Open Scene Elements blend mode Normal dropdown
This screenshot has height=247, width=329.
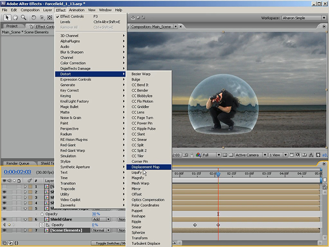102,230
